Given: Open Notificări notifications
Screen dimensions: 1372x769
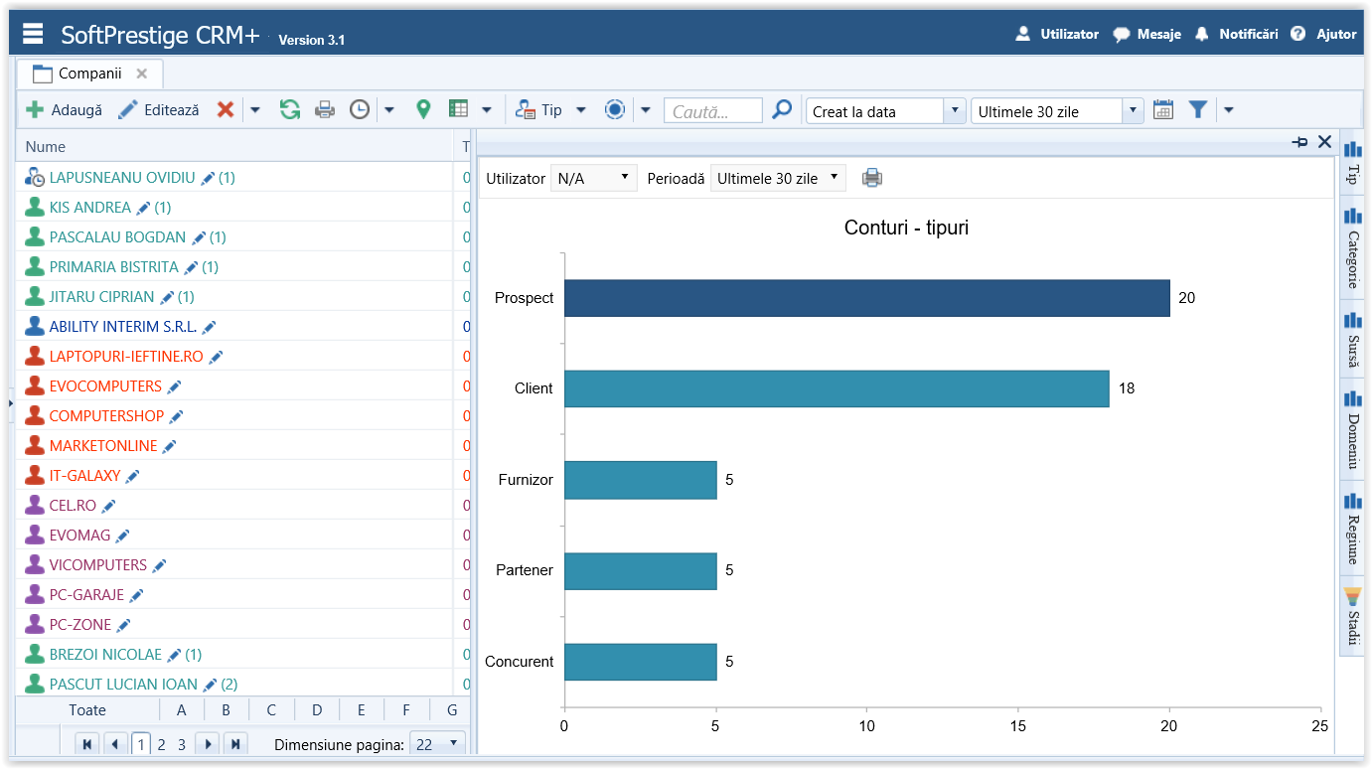Looking at the screenshot, I should (1236, 34).
